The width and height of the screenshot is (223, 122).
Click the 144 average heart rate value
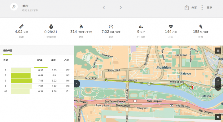coord(171,32)
